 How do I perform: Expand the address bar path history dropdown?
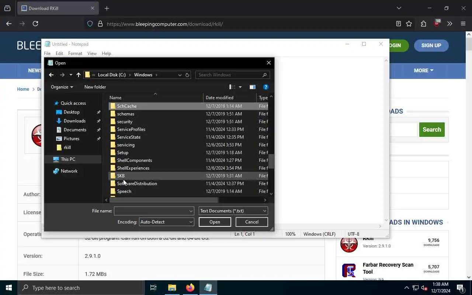[180, 75]
